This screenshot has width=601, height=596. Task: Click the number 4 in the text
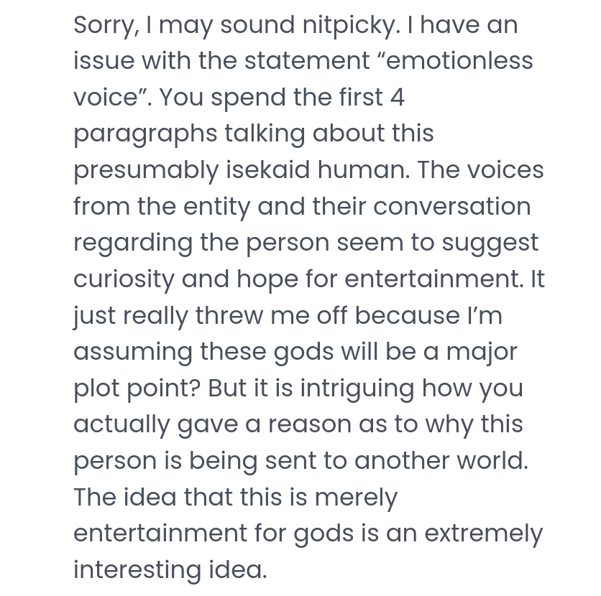click(x=398, y=98)
